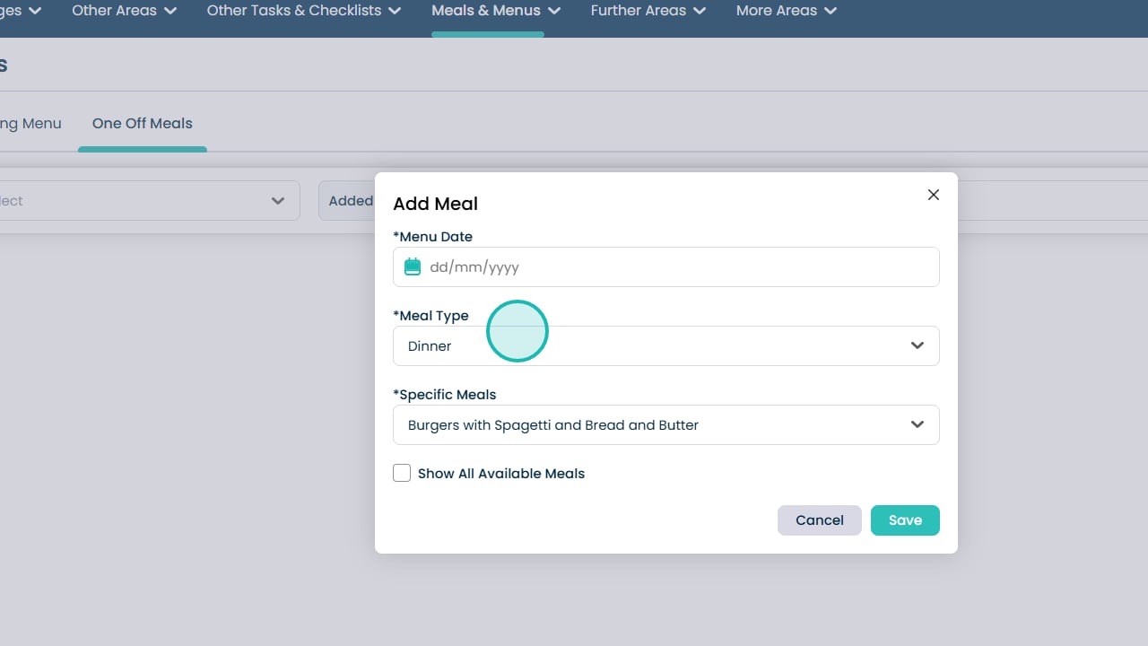Open the More Areas menu

(786, 11)
